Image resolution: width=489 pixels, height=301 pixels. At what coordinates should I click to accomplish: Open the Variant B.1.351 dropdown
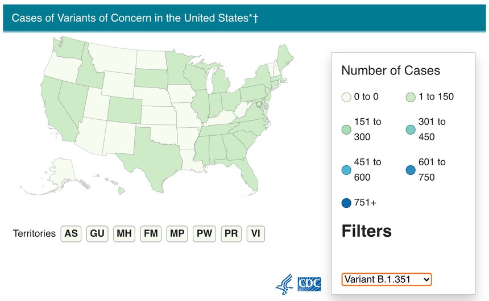pos(387,279)
